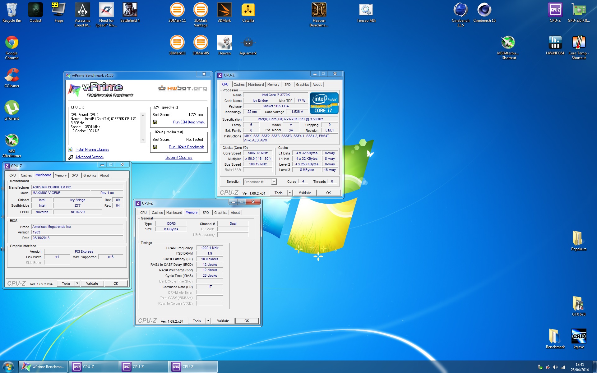Screen dimensions: 597x373
Task: Open the 3DMark 11 desktop shortcut
Action: tap(177, 13)
